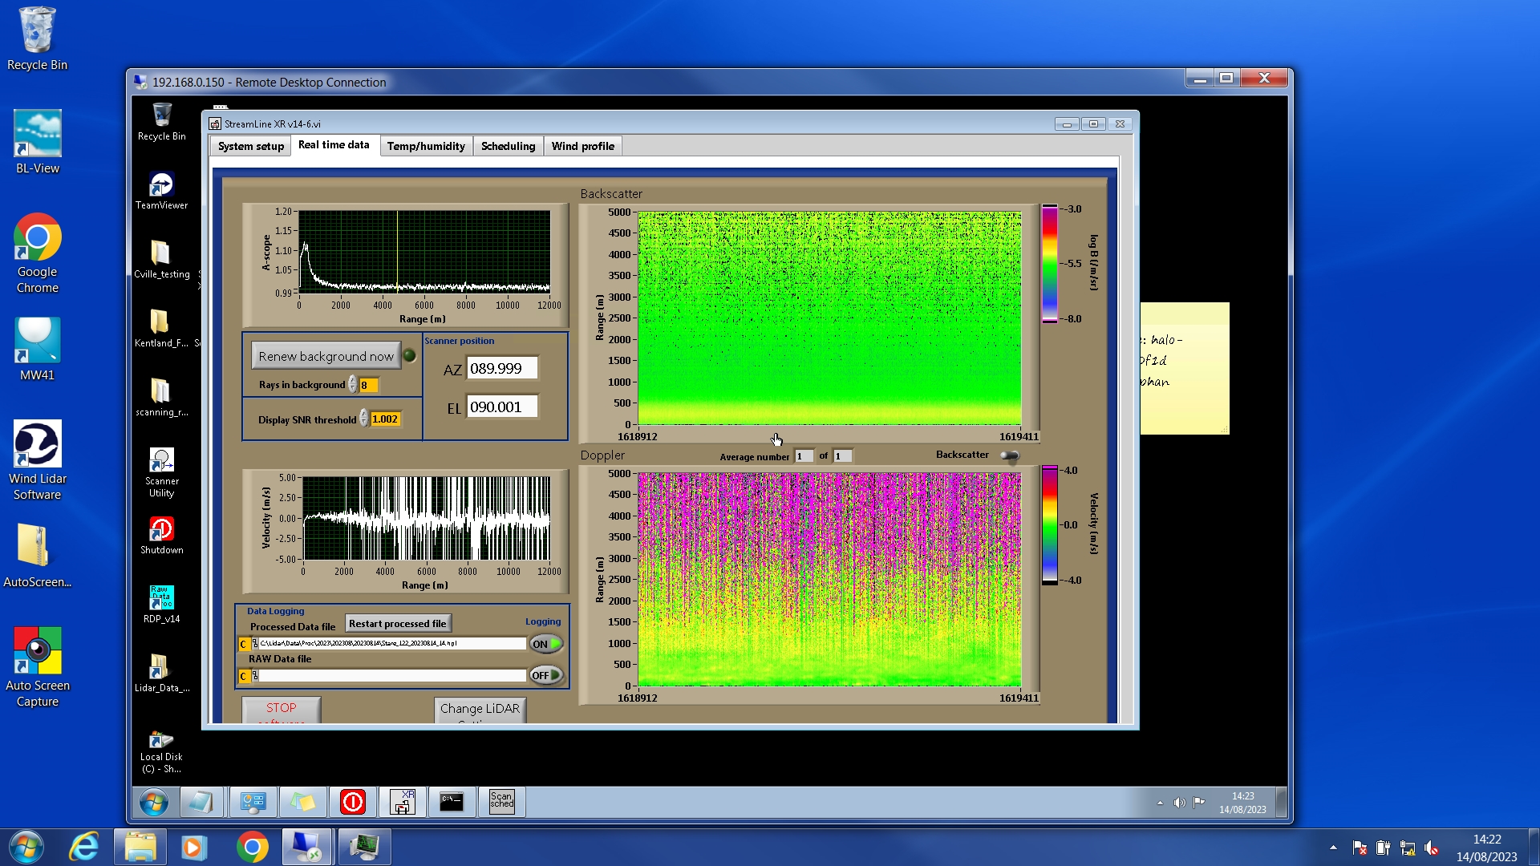Click the Rays in background stepper arrows
The height and width of the screenshot is (866, 1540).
[352, 385]
